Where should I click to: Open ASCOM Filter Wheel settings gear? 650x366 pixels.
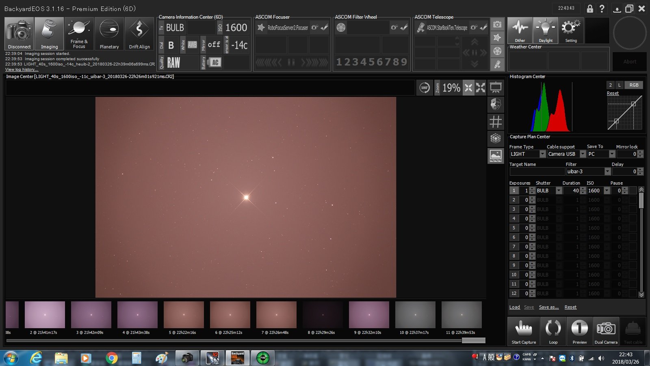[x=394, y=28]
